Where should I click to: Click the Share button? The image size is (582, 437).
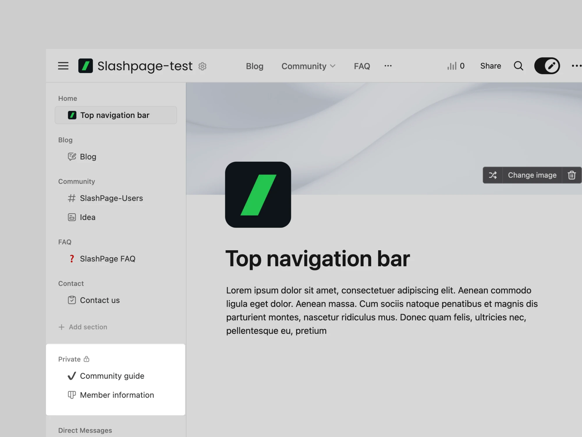[x=491, y=66]
